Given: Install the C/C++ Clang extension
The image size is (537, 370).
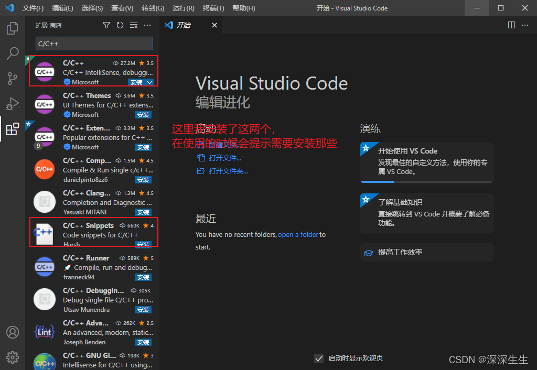Looking at the screenshot, I should [x=143, y=212].
